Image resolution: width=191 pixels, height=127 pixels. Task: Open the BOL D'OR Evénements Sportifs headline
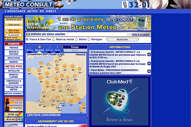(x=118, y=55)
